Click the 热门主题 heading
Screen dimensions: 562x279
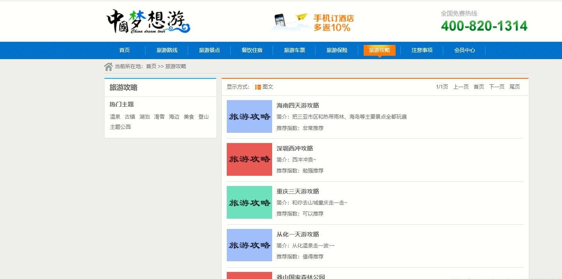pyautogui.click(x=121, y=104)
